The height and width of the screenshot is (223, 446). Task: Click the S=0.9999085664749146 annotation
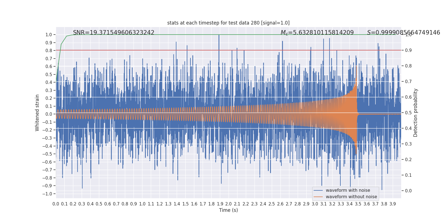(x=403, y=33)
